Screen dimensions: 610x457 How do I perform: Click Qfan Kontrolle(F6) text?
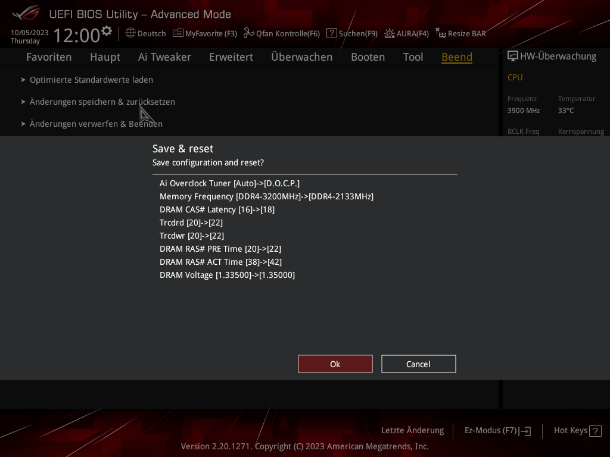tap(288, 34)
